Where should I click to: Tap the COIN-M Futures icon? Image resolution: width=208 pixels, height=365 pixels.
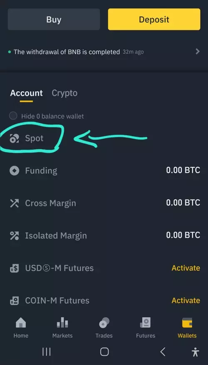(x=14, y=301)
